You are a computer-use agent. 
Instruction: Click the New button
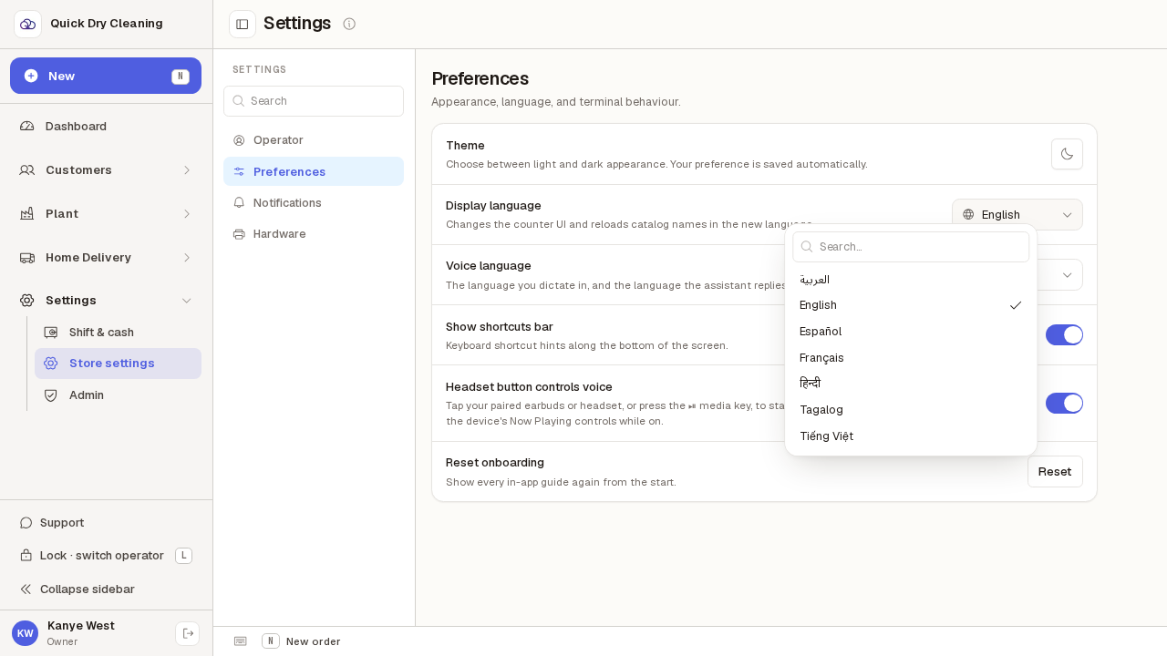(x=106, y=76)
